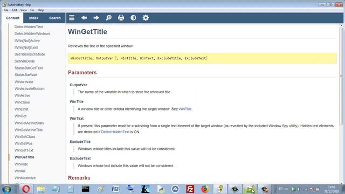This screenshot has width=345, height=194.
Task: Open WinActive topic
Action: (22, 95)
